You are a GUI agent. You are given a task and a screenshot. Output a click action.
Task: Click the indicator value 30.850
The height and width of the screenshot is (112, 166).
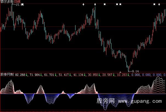point(93,75)
